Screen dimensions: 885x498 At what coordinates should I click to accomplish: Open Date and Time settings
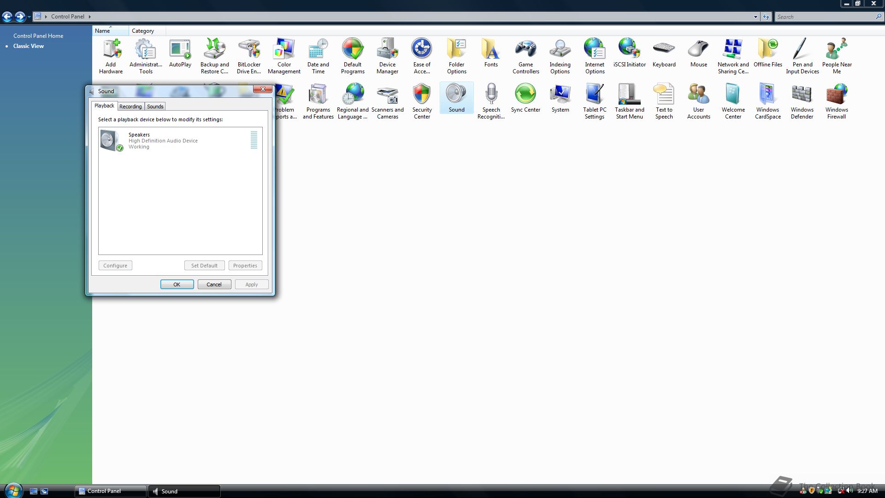pos(319,56)
